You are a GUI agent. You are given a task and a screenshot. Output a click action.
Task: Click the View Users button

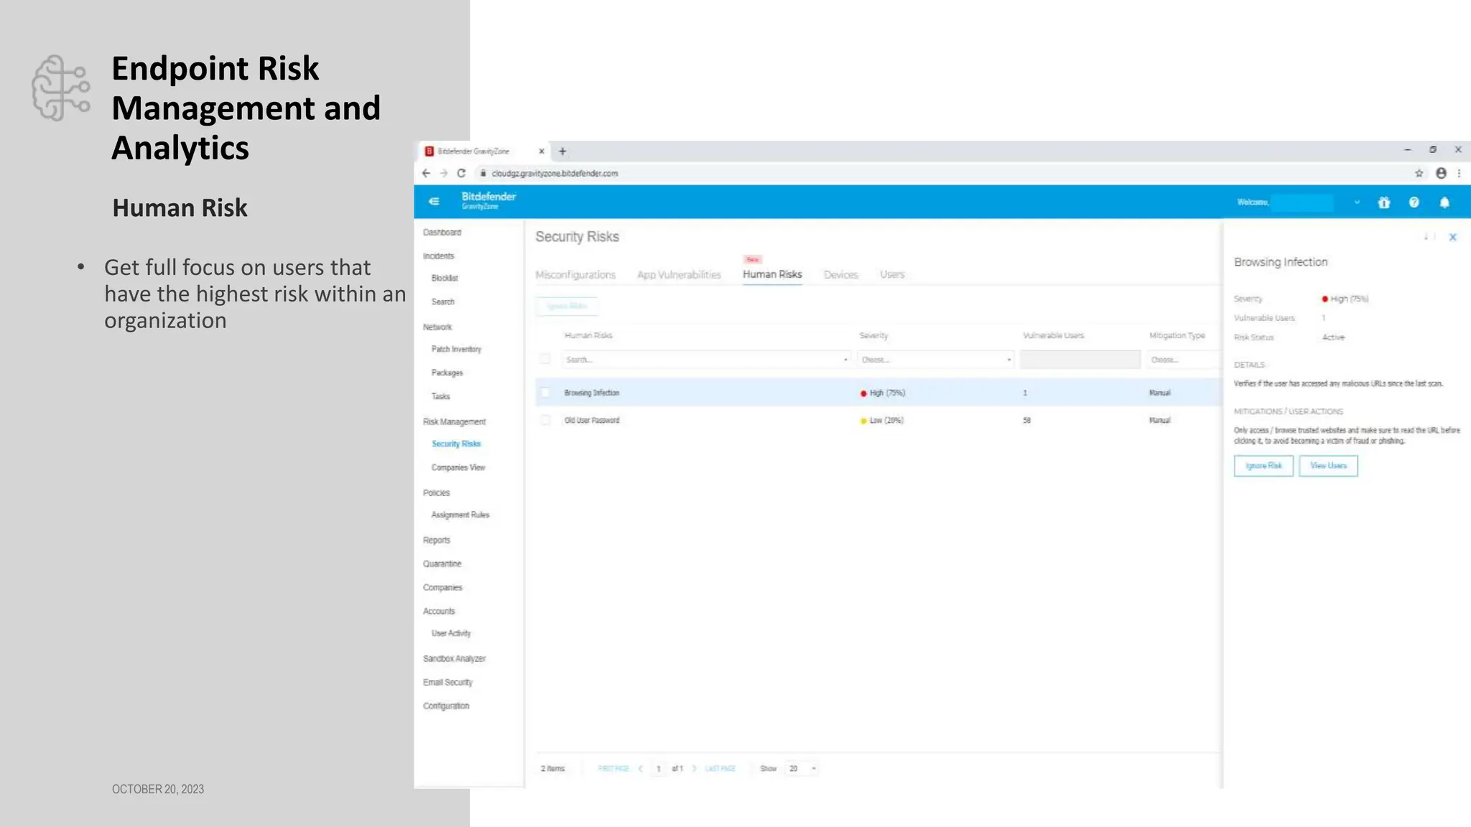[x=1328, y=466]
